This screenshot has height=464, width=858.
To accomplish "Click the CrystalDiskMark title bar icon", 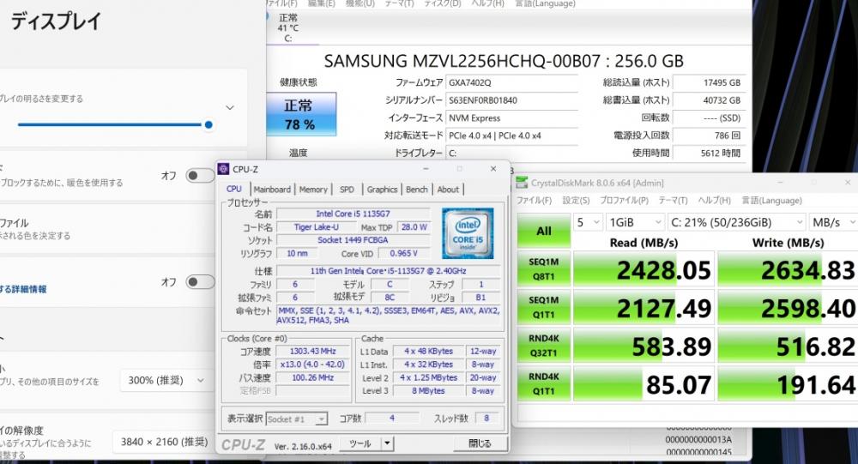I will pos(522,183).
